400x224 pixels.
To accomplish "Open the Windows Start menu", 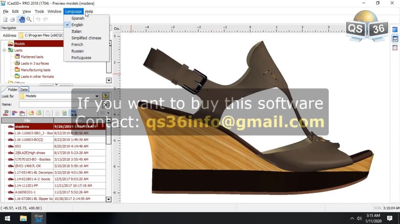I will tap(7, 218).
